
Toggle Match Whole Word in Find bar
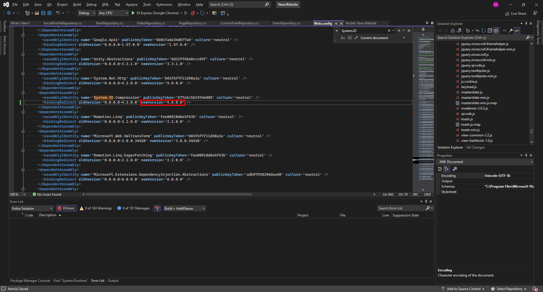click(x=350, y=38)
